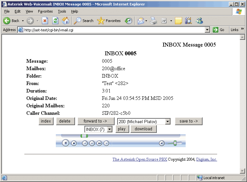247x182 pixels.
Task: Open the Back history dropdown arrow
Action: point(23,21)
